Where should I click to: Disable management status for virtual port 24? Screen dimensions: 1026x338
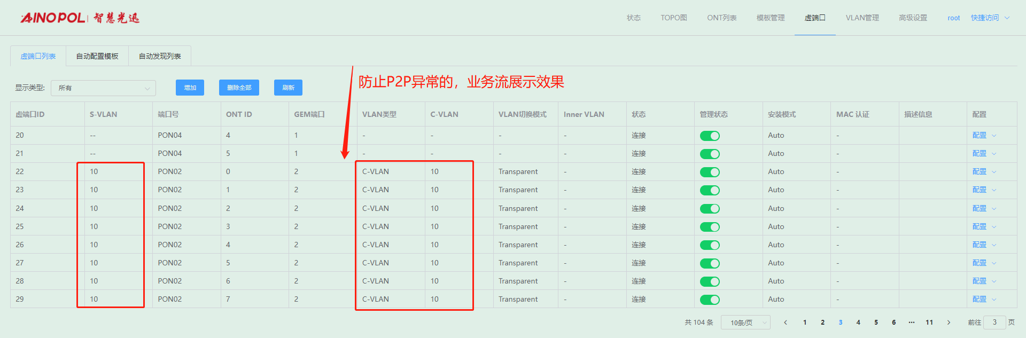point(710,209)
